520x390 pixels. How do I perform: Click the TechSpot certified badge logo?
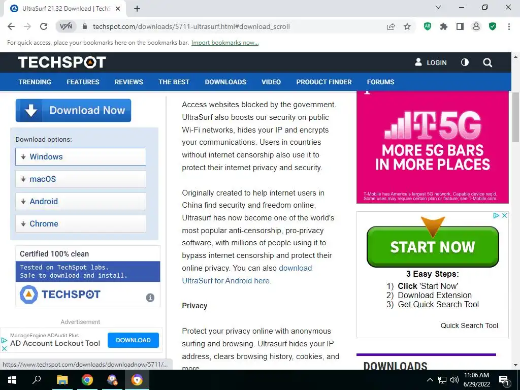coord(60,294)
